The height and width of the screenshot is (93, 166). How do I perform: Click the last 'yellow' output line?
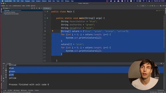(x=12, y=78)
